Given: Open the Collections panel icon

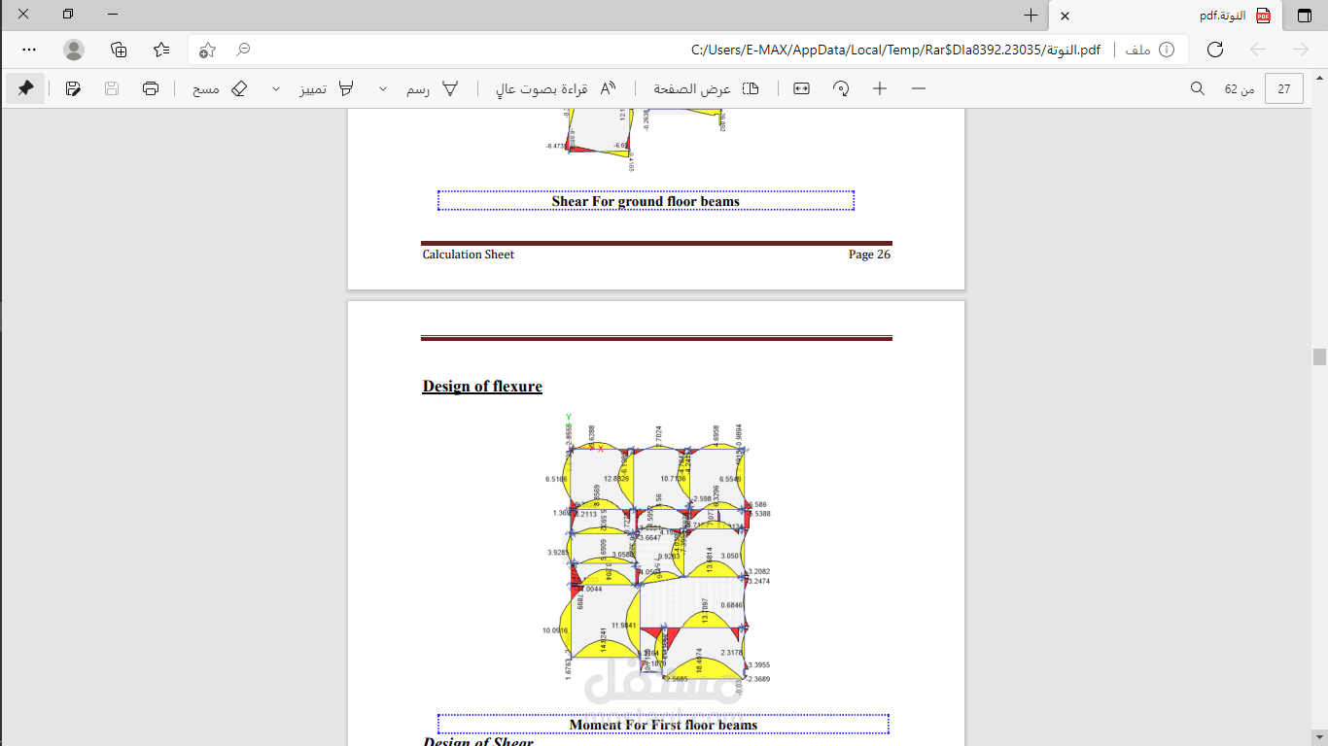Looking at the screenshot, I should coord(119,50).
